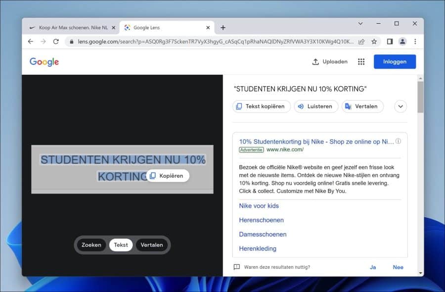The height and width of the screenshot is (292, 445).
Task: Click the scrollbar down arrow
Action: click(421, 273)
